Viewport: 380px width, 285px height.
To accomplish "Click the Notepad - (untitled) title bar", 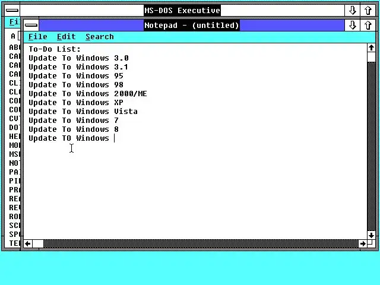I will click(191, 25).
